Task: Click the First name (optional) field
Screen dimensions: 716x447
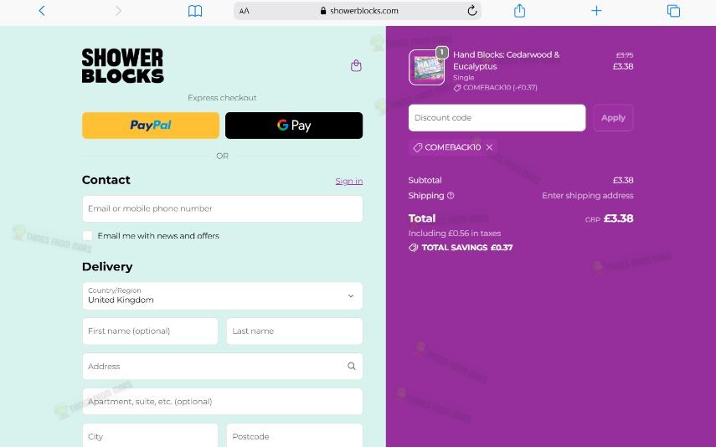Action: pos(150,331)
